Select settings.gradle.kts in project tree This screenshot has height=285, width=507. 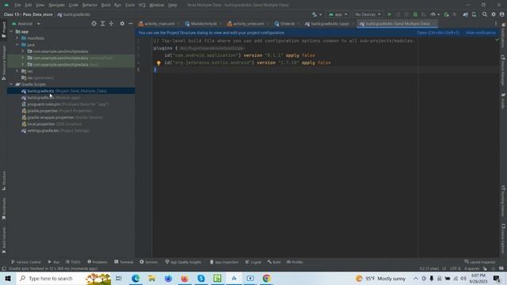point(55,131)
